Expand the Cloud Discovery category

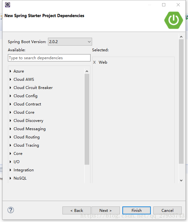(10, 120)
